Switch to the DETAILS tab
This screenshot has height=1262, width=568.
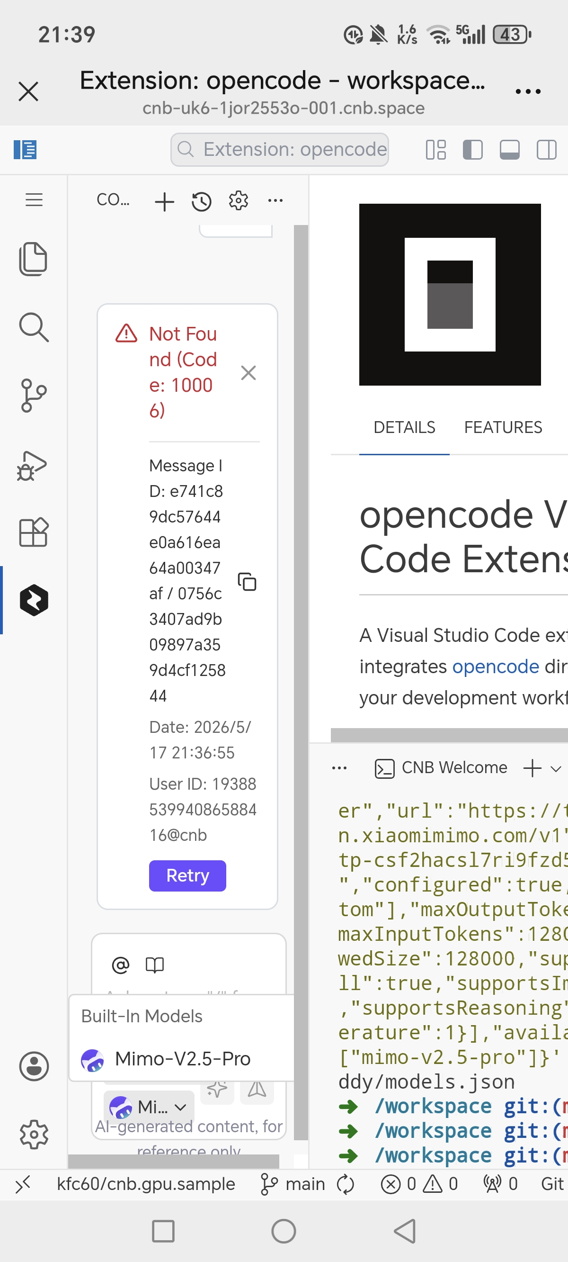(x=404, y=428)
